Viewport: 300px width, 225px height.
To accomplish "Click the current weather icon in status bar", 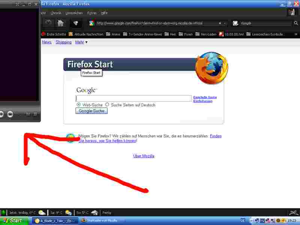I will coord(42,213).
